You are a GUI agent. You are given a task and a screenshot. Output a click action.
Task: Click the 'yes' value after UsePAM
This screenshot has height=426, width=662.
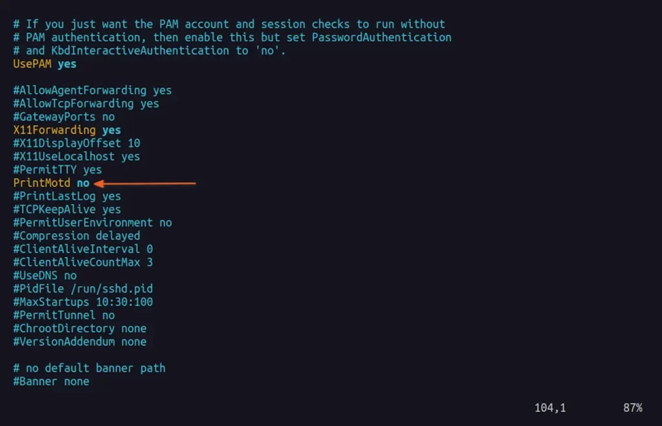click(x=67, y=64)
